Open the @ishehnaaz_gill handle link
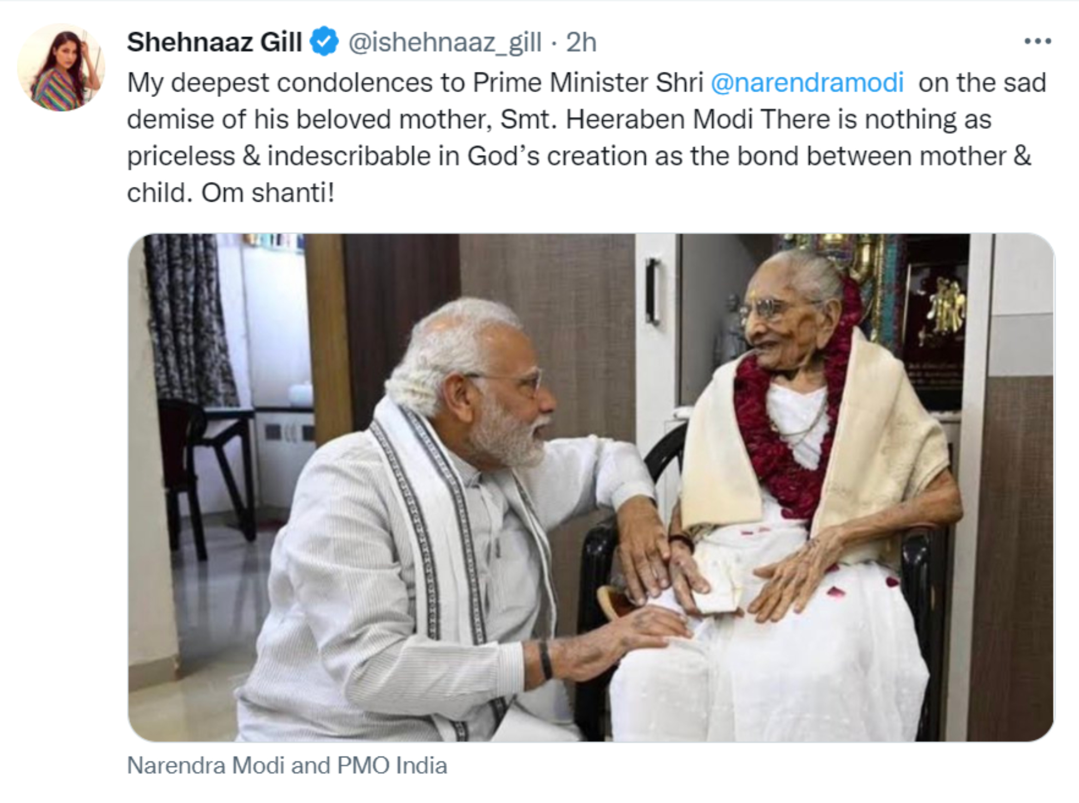The height and width of the screenshot is (803, 1079). pyautogui.click(x=445, y=42)
